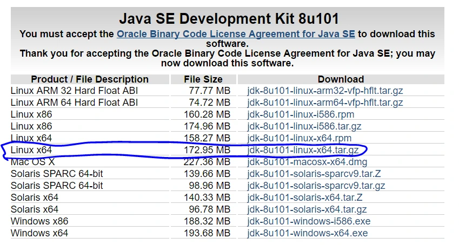Screen dimensions: 459x245
Task: Download jdk-8u101-macosx-x64.dmg
Action: click(x=307, y=162)
